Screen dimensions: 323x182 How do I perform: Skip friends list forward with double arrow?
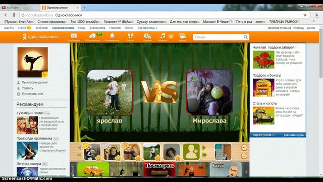click(x=204, y=155)
